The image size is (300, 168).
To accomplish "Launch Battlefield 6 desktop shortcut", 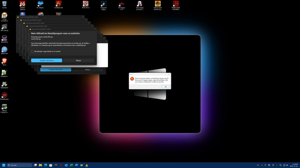I will 4,85.
